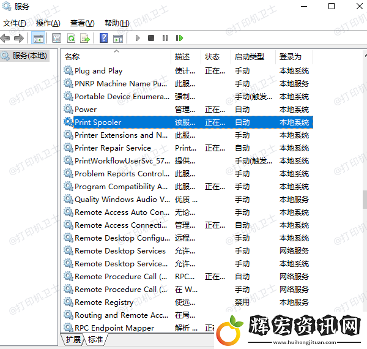Screen dimensions: 367x349
Task: Sort by the 名称 column header
Action: click(x=116, y=57)
